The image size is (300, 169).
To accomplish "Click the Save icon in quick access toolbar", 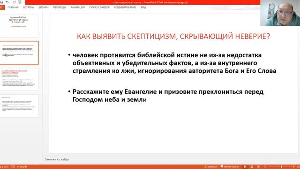I will point(1,2).
